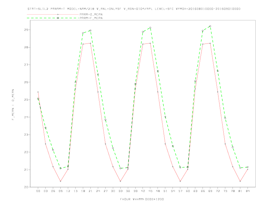
Task: Click x-axis forecast hour label 69
Action: pyautogui.click(x=210, y=191)
